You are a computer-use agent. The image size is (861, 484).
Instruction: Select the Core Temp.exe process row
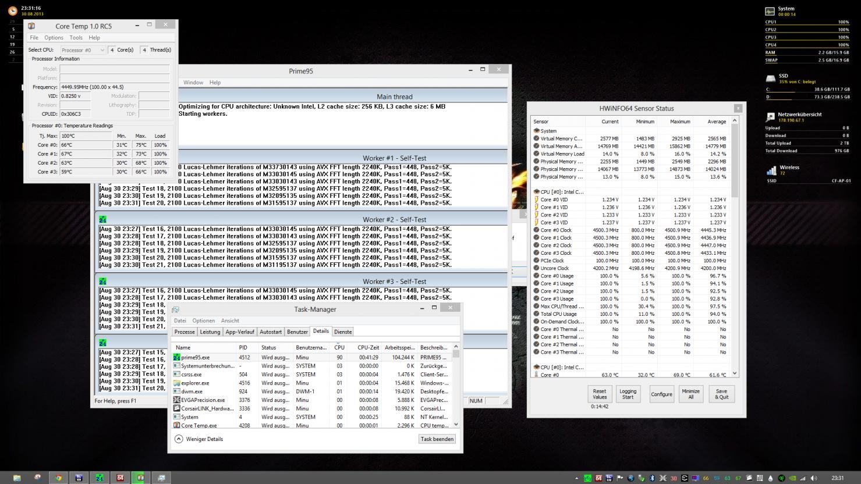coord(312,425)
